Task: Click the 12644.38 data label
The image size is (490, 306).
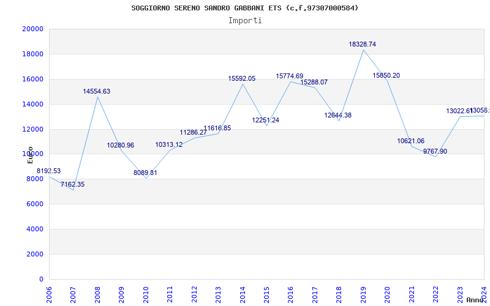Action: tap(338, 116)
